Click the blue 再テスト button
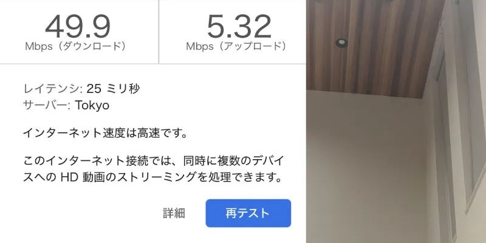This screenshot has height=243, width=486. [248, 213]
